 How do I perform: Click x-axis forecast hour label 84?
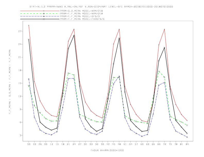(x=187, y=144)
